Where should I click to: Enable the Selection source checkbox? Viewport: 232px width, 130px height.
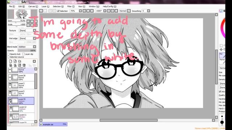pos(8,57)
